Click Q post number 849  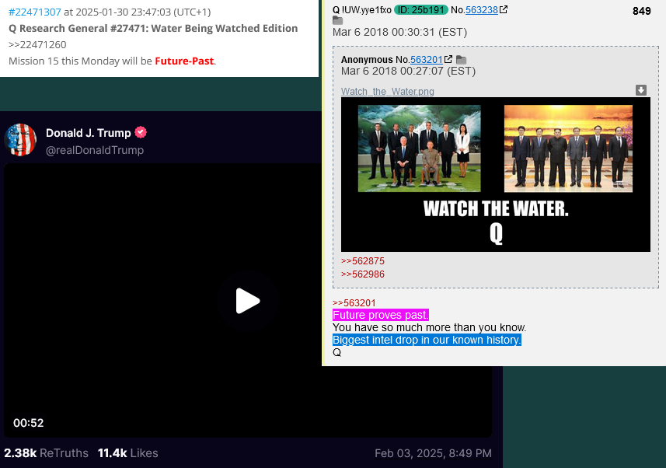coord(641,11)
